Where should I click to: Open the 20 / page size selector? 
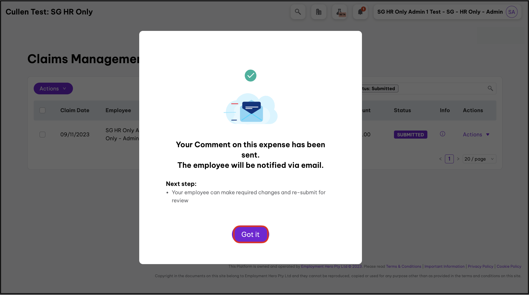(479, 159)
